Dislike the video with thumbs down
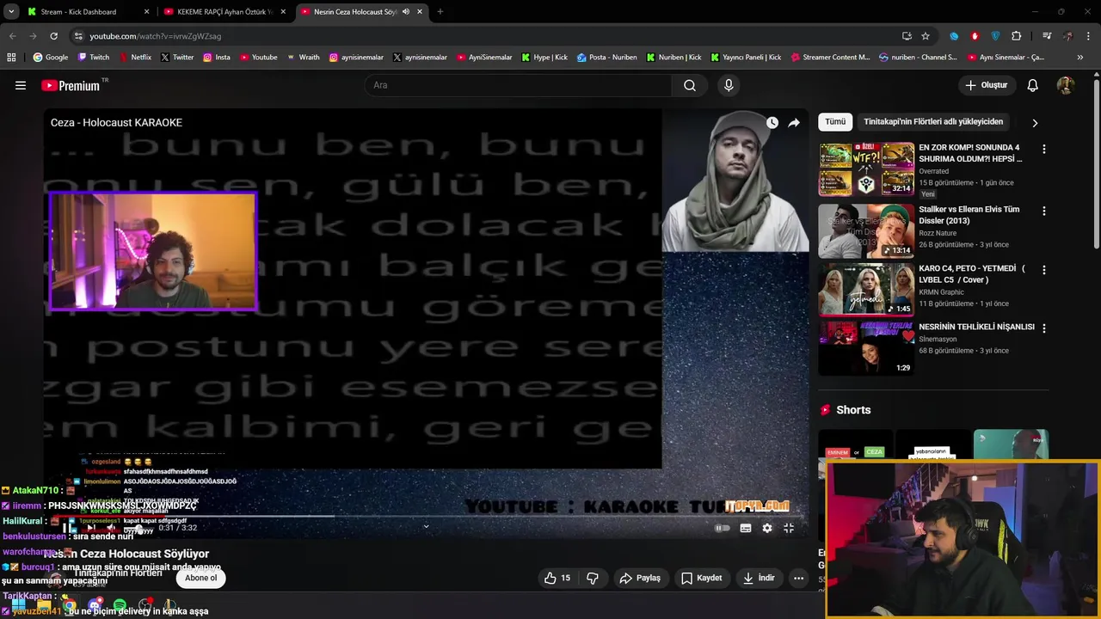Viewport: 1101px width, 619px height. (593, 578)
